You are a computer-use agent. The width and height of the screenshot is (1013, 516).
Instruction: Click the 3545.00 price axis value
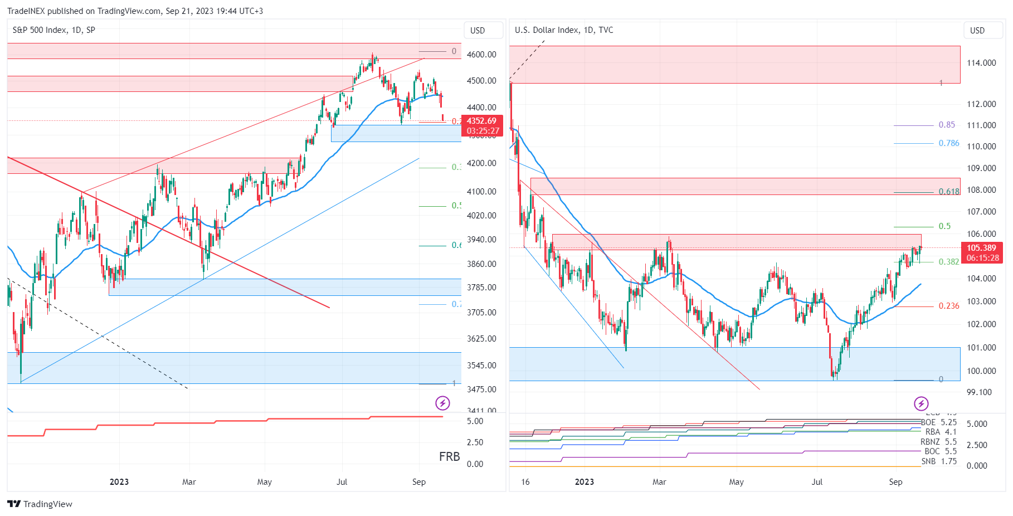pyautogui.click(x=481, y=366)
